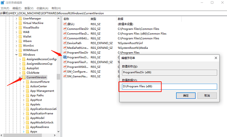
Task: Click the string icon of SM_Configure... value
Action: pos(65,72)
